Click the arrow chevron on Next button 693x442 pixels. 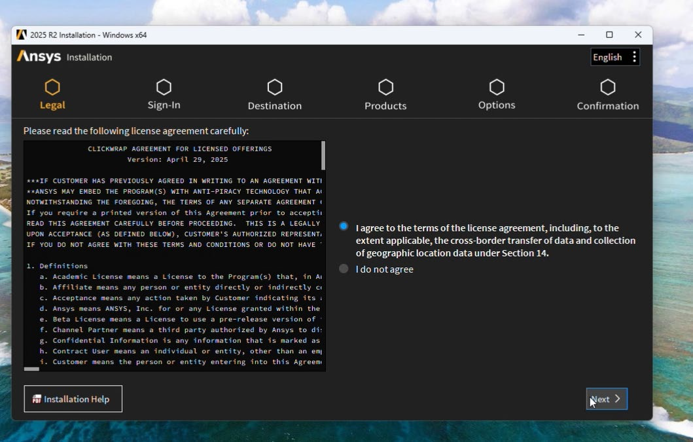(x=617, y=399)
